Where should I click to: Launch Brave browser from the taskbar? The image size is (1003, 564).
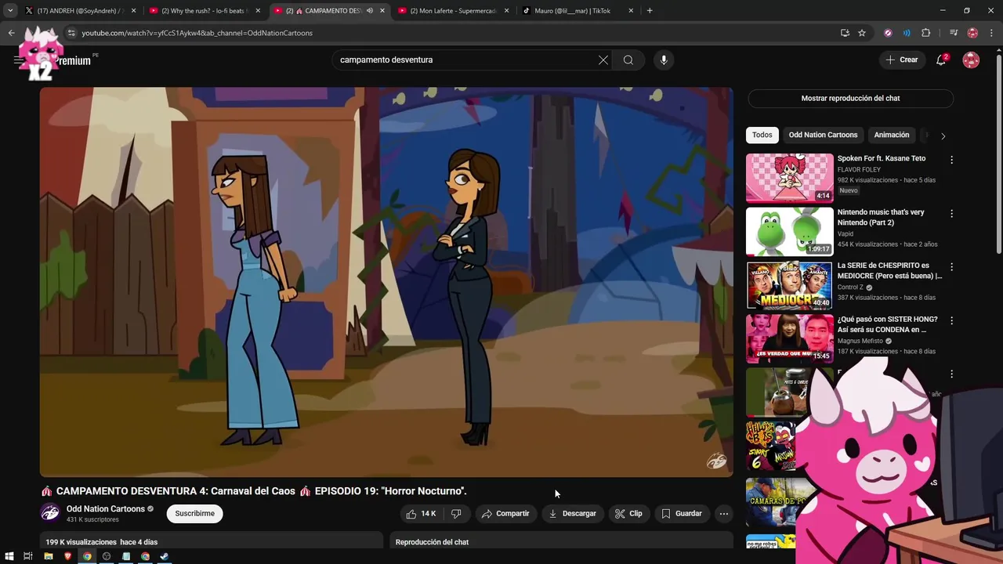[x=67, y=556]
